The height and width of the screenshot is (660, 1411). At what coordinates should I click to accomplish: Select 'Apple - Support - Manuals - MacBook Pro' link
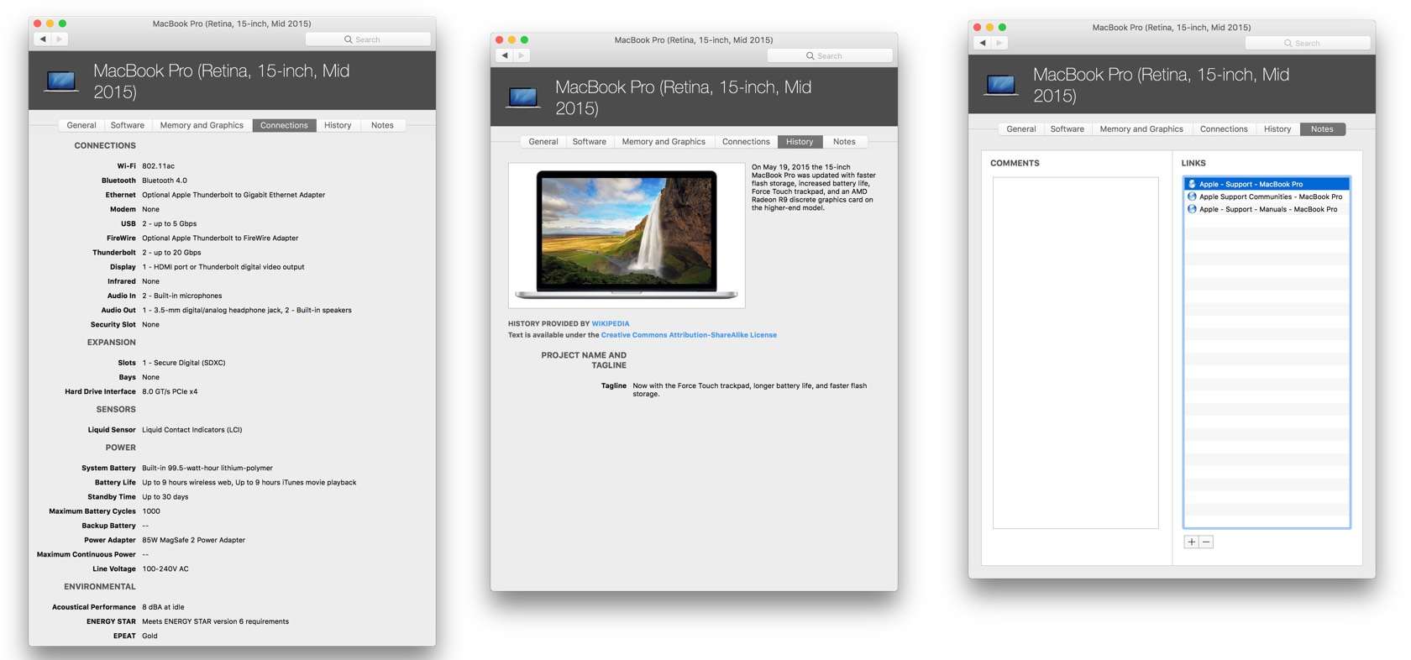(1267, 209)
